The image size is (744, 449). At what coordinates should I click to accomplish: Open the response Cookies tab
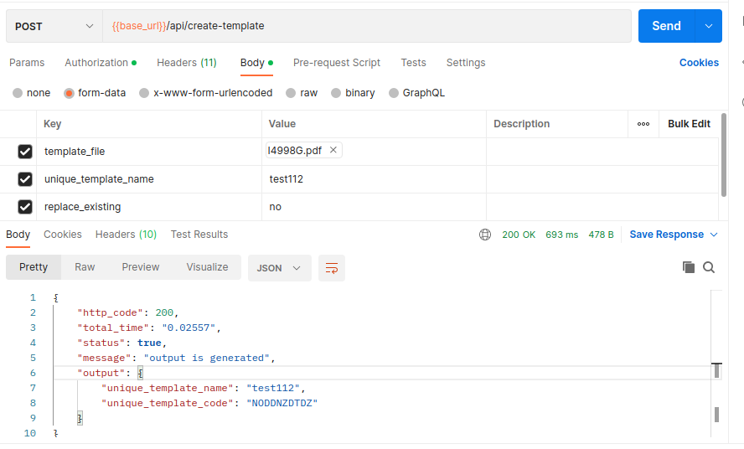tap(63, 235)
